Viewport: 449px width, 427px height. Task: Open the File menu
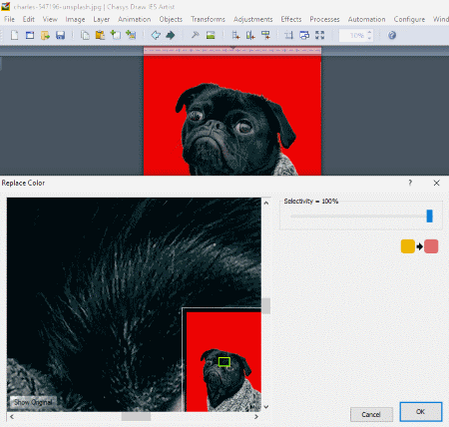(9, 19)
